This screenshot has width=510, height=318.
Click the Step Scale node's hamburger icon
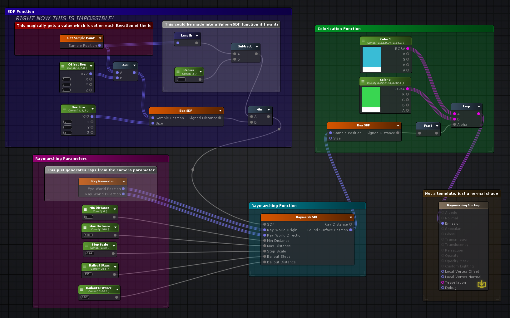(x=87, y=246)
